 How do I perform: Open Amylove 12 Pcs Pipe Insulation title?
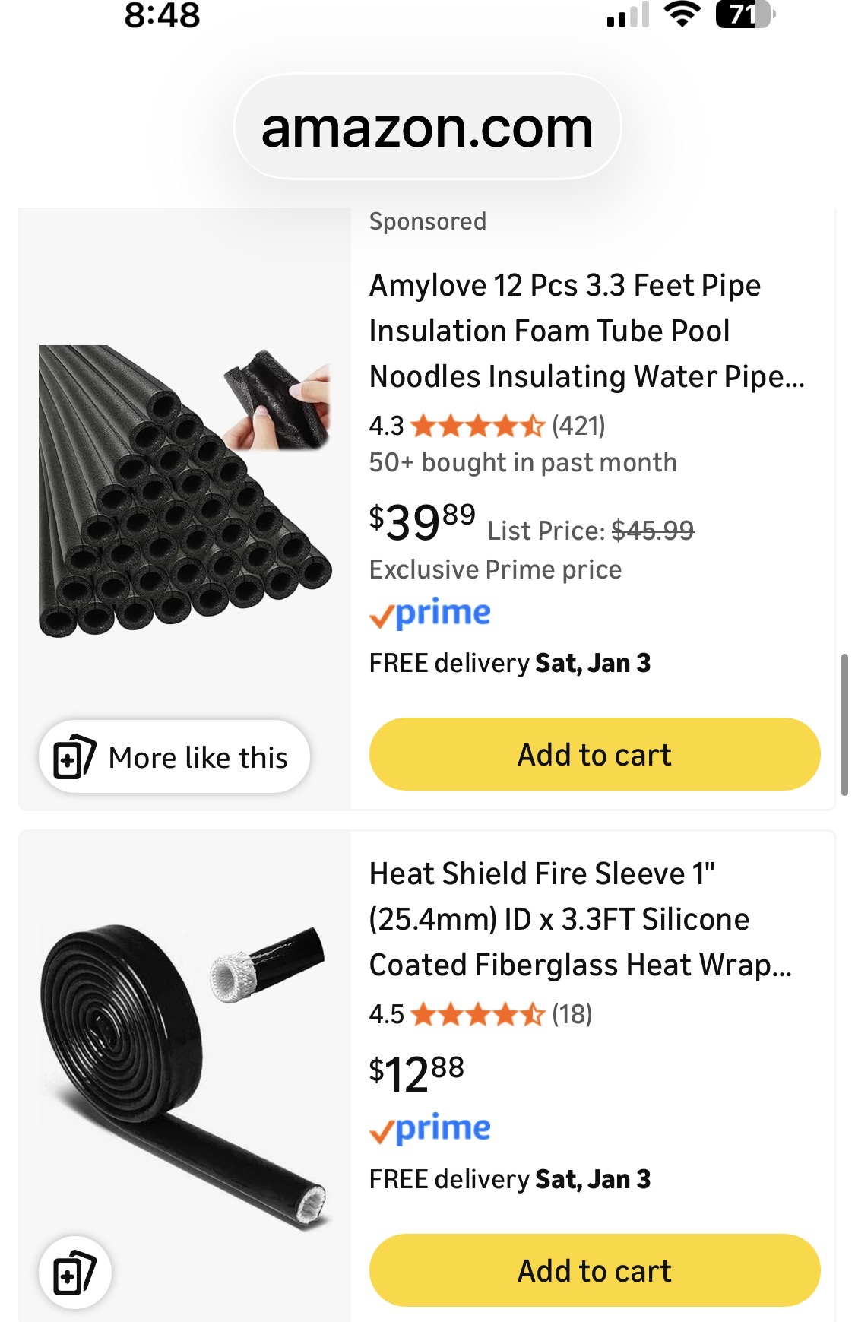click(585, 331)
